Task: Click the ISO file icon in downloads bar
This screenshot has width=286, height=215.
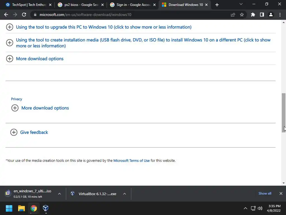Action: click(x=8, y=193)
